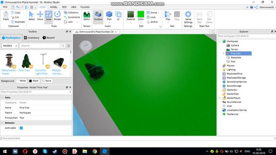
Task: Click Cut in Clipboard group
Action: [15, 17]
